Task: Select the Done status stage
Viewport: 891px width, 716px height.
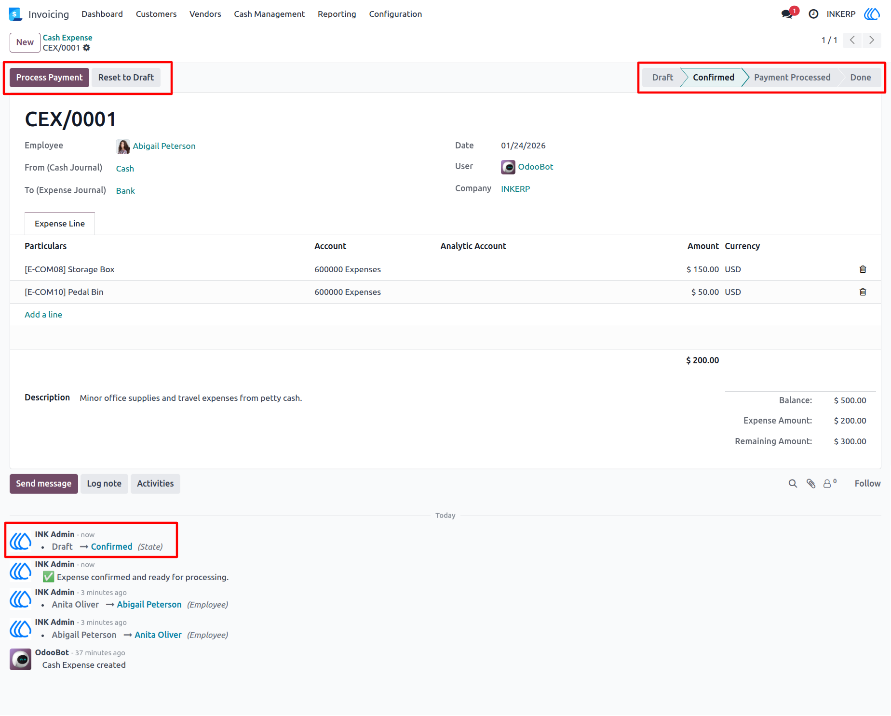Action: point(861,78)
